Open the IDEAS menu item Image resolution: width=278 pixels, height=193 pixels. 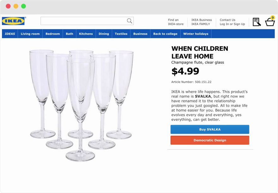pos(10,34)
